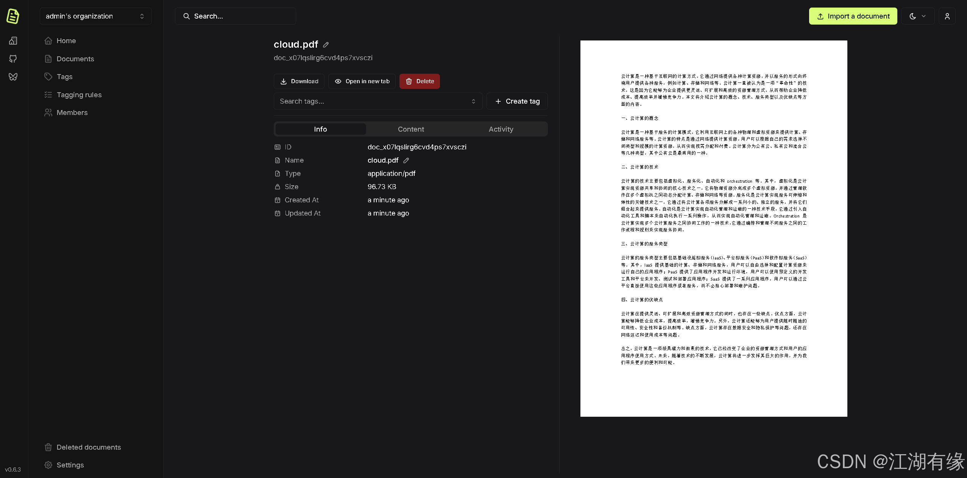Click the Papra app logo top-left
The image size is (967, 478).
(x=12, y=16)
